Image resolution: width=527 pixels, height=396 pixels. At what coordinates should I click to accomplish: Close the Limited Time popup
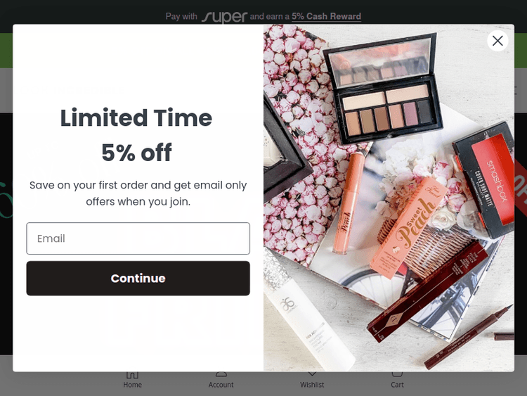pos(497,41)
